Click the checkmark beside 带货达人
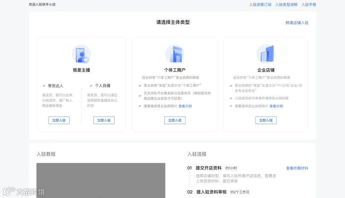 (44, 86)
